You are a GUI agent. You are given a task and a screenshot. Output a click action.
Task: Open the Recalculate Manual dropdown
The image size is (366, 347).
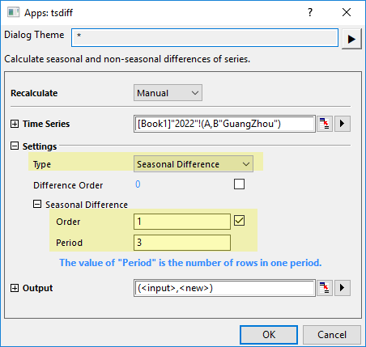click(168, 93)
